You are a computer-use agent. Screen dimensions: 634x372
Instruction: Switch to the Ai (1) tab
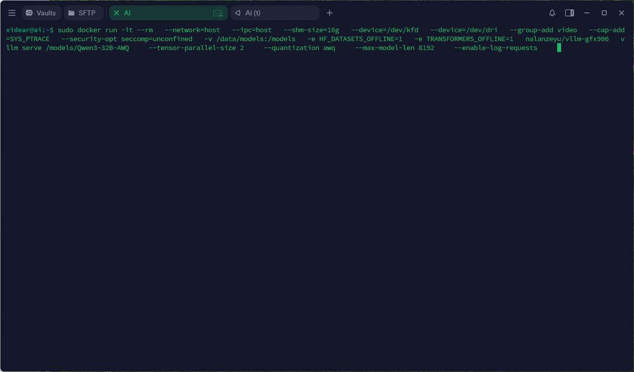[275, 13]
